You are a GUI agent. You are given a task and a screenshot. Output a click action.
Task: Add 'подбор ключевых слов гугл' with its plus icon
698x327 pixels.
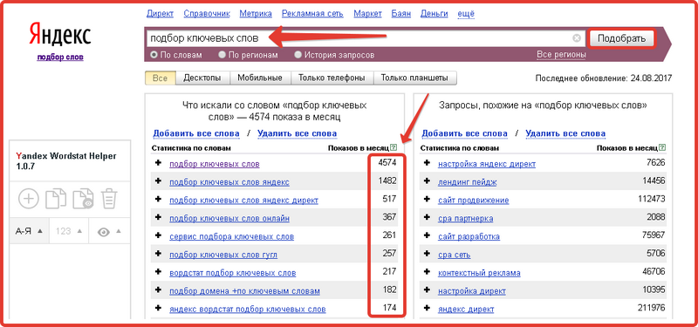point(158,254)
